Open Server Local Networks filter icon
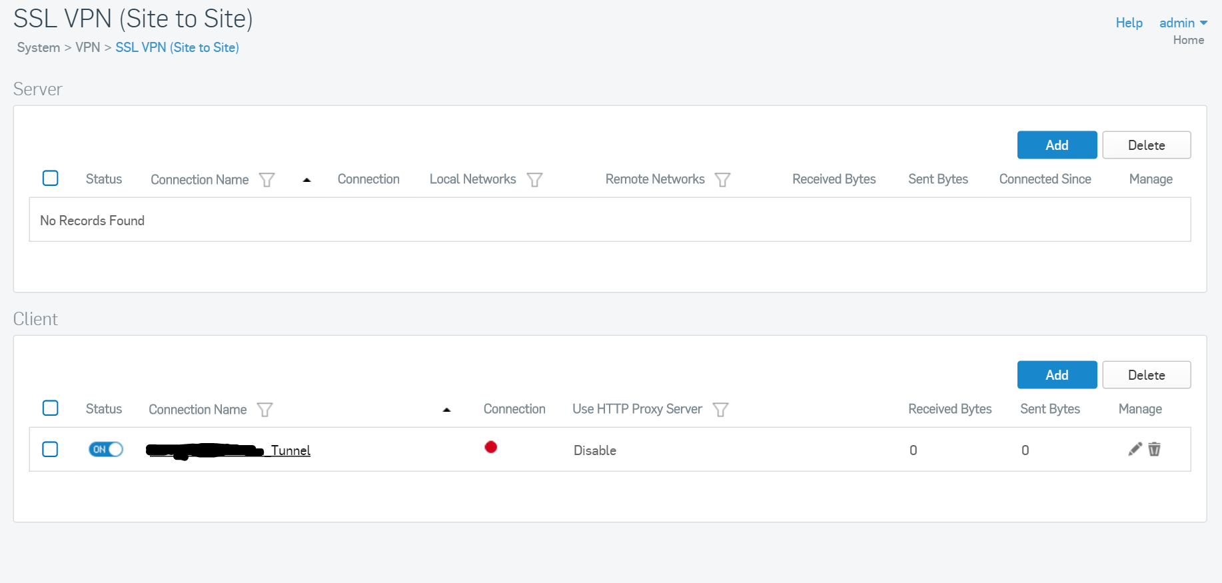 pos(534,180)
